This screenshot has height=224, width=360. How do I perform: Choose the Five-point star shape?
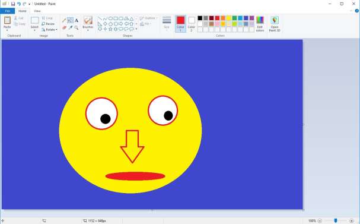110,29
